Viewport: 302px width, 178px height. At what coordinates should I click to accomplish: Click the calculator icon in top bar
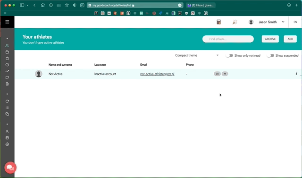(218, 22)
